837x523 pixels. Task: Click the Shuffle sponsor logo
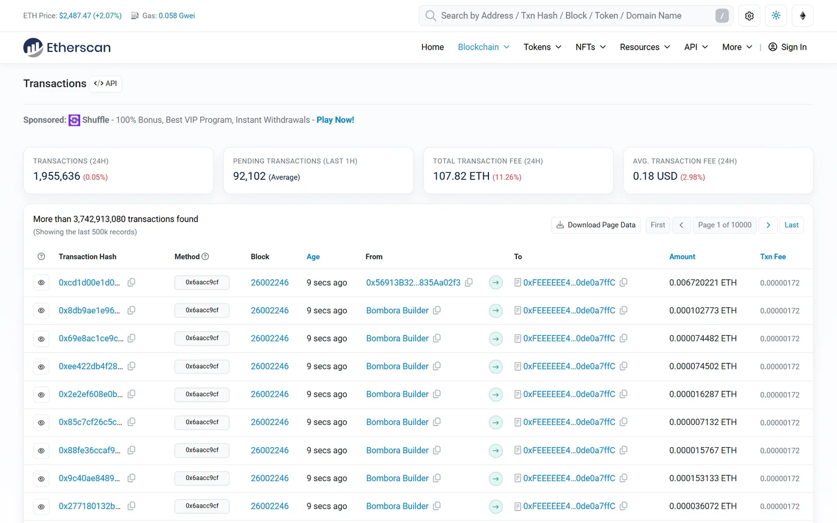coord(74,120)
